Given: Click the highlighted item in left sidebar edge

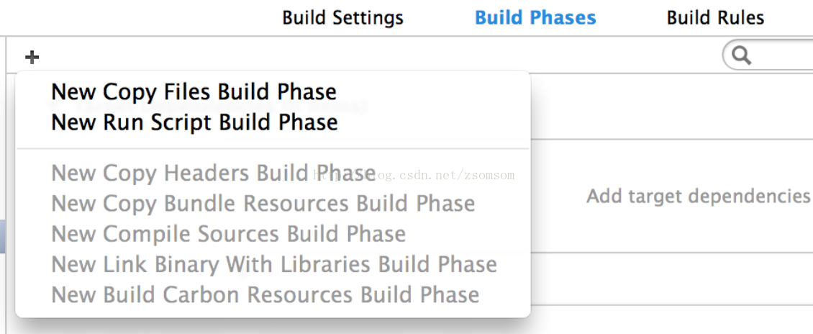Looking at the screenshot, I should (3, 235).
